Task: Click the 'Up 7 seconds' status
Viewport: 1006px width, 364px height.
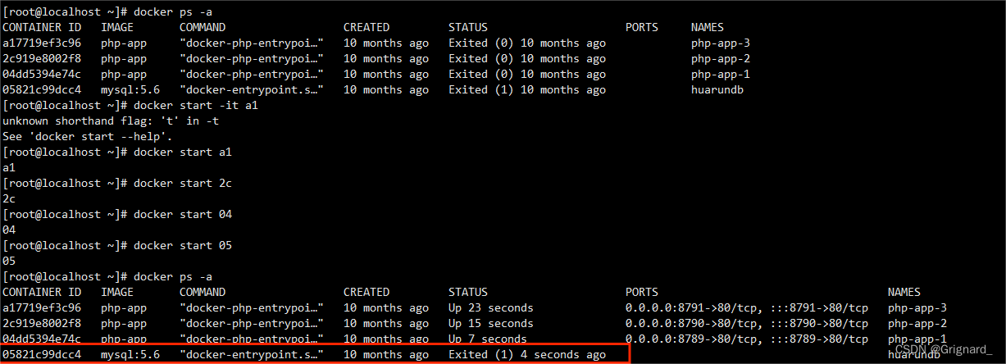Action: (488, 339)
